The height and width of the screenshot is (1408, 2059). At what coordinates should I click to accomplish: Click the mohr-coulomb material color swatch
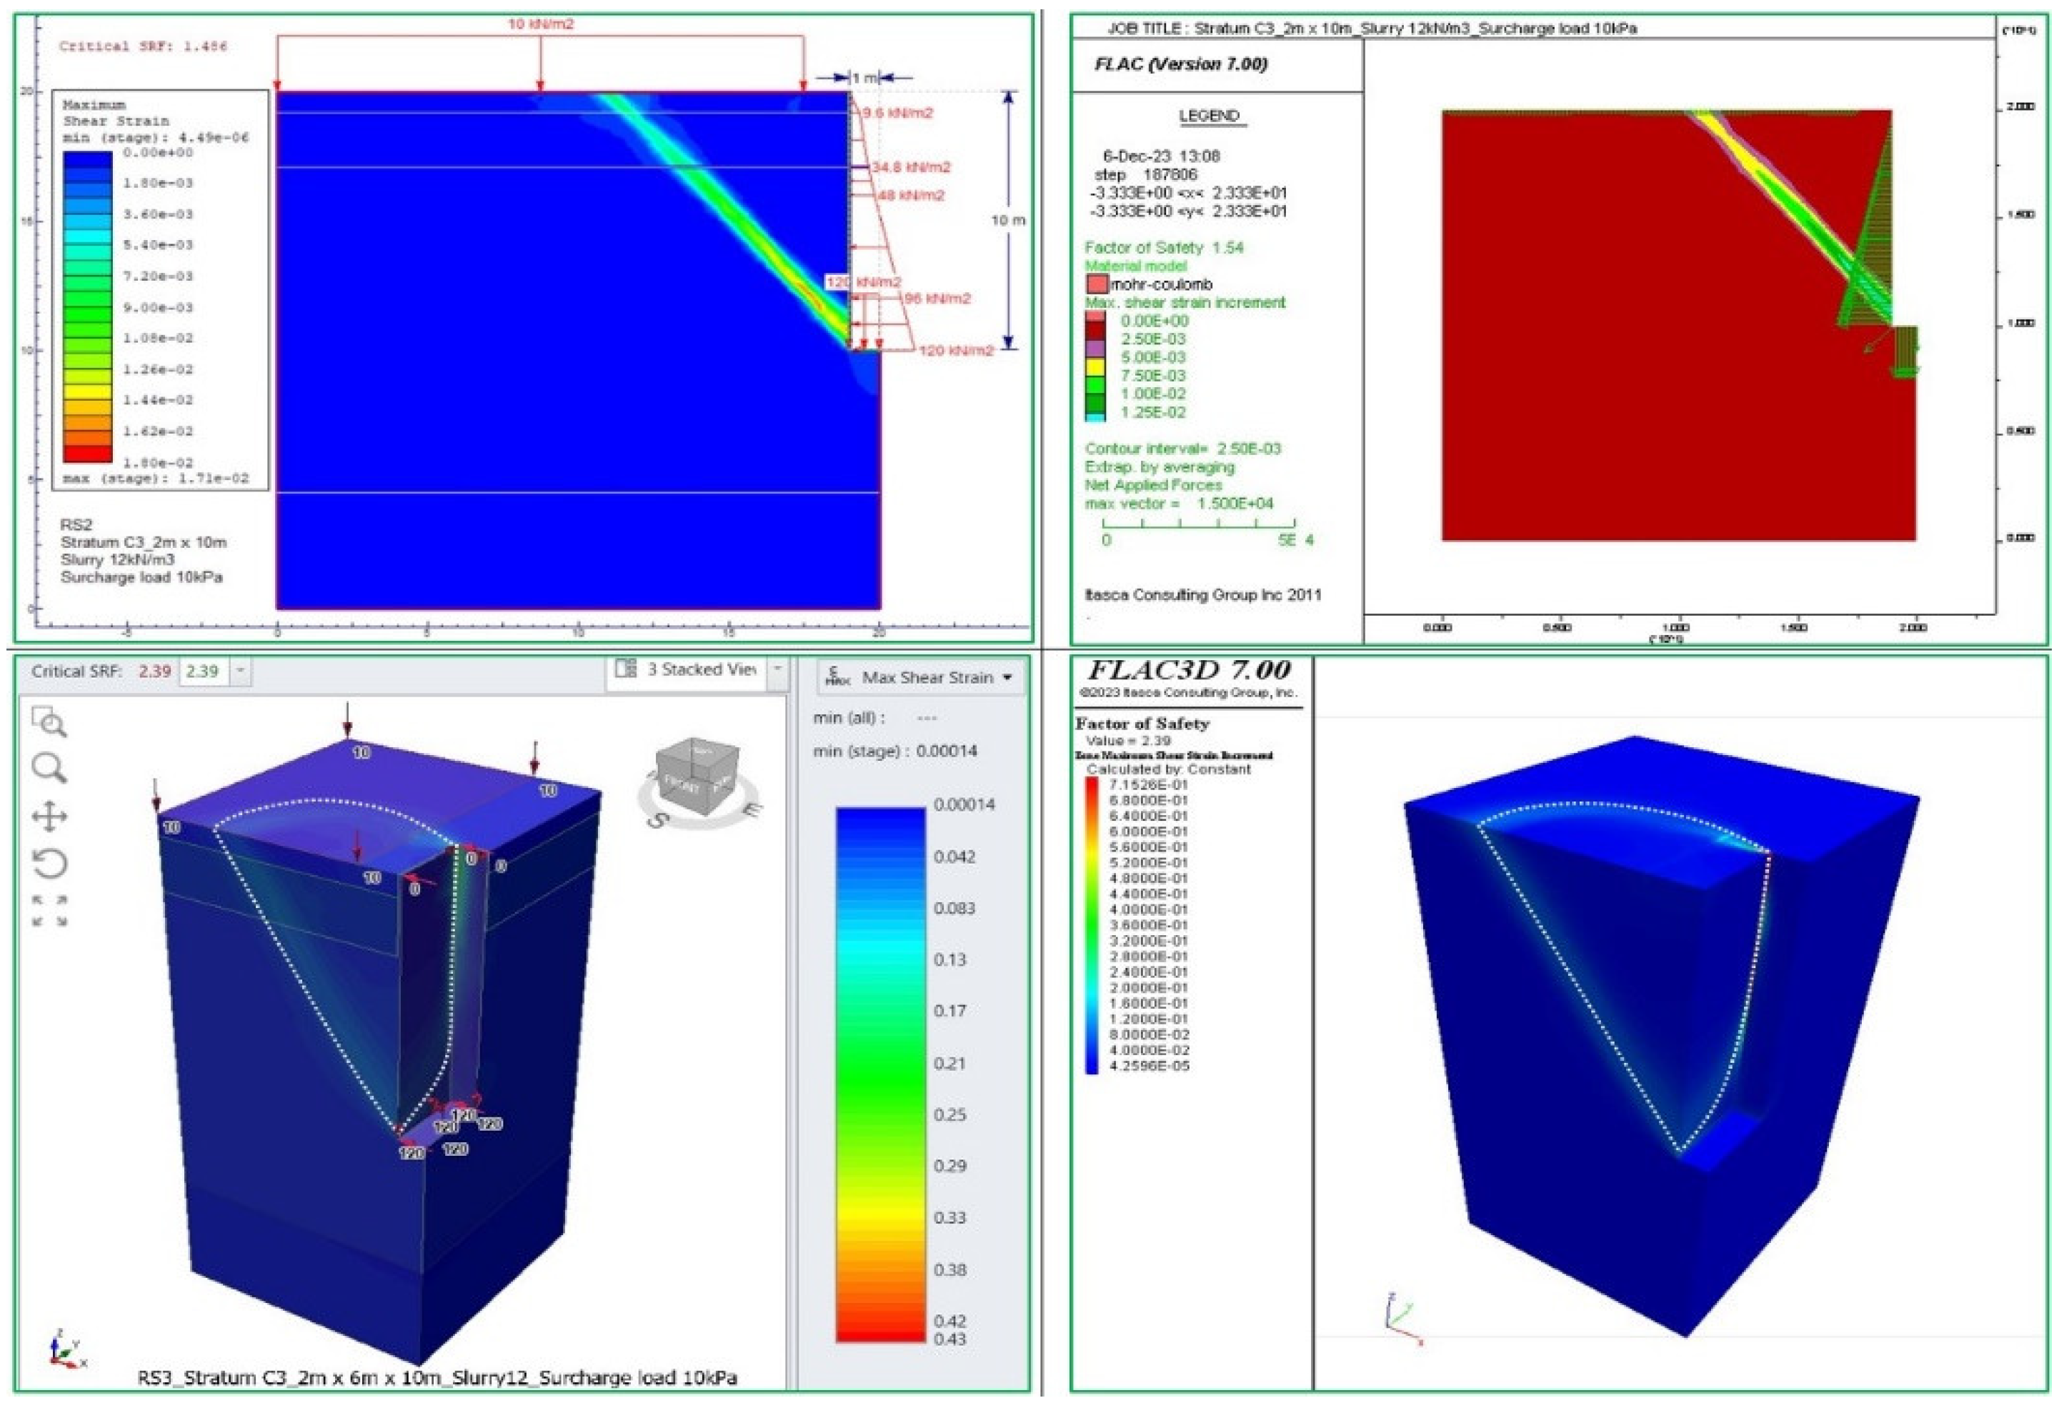click(1097, 284)
